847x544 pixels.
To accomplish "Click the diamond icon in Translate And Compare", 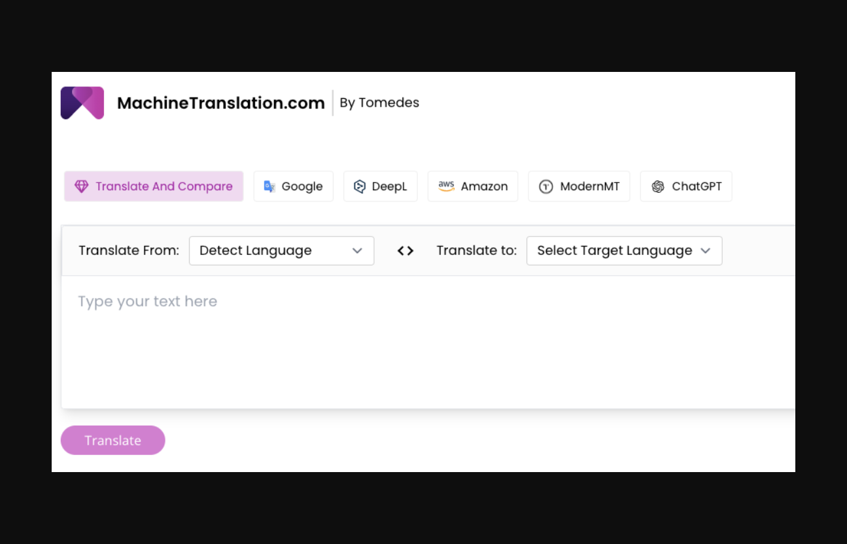I will 81,186.
